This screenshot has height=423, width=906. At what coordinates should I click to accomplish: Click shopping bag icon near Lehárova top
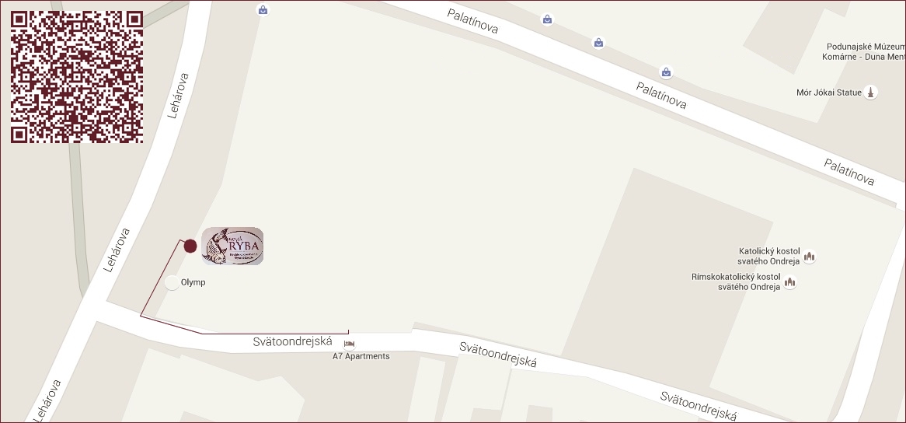[263, 10]
